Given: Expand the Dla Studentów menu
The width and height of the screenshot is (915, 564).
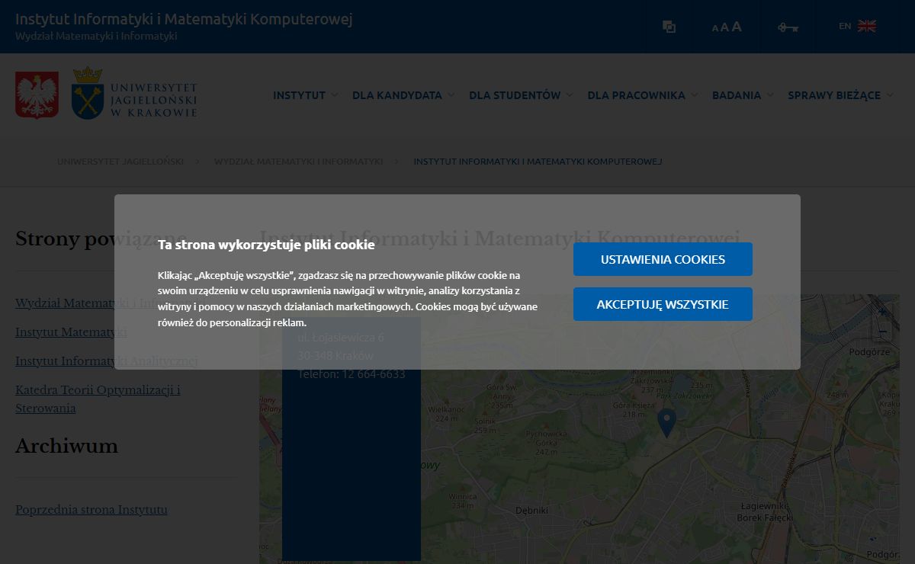Looking at the screenshot, I should 521,95.
